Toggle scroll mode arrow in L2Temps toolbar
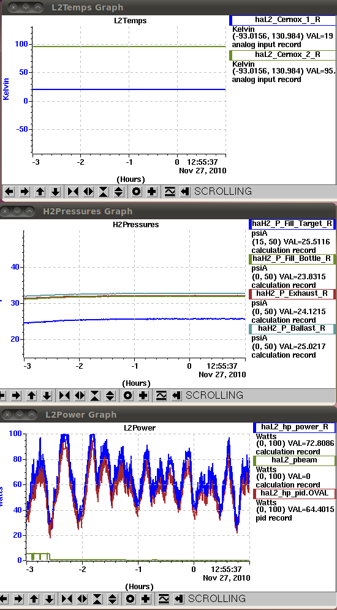The image size is (337, 610). click(185, 192)
